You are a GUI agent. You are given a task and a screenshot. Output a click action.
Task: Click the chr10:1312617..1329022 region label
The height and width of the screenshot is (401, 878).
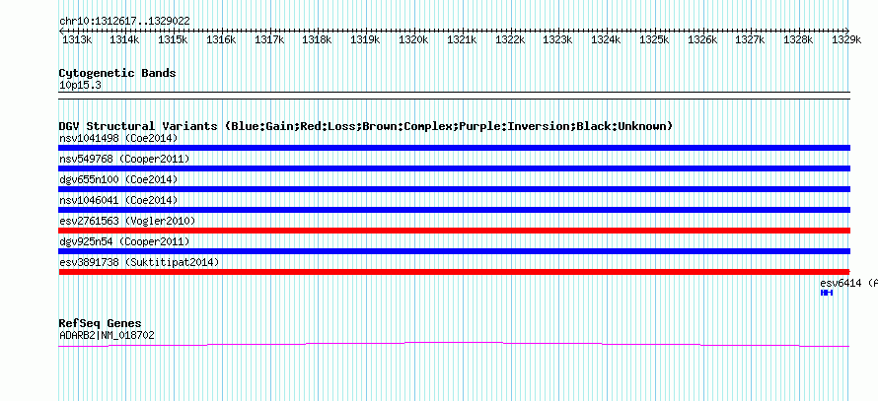click(124, 22)
